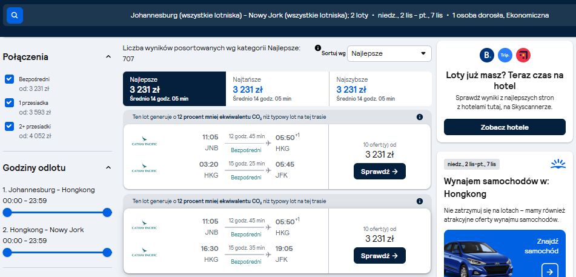Screen dimensions: 576x277
Task: Click left handle of Johannesburg – Hongkong slider
Action: click(7, 212)
